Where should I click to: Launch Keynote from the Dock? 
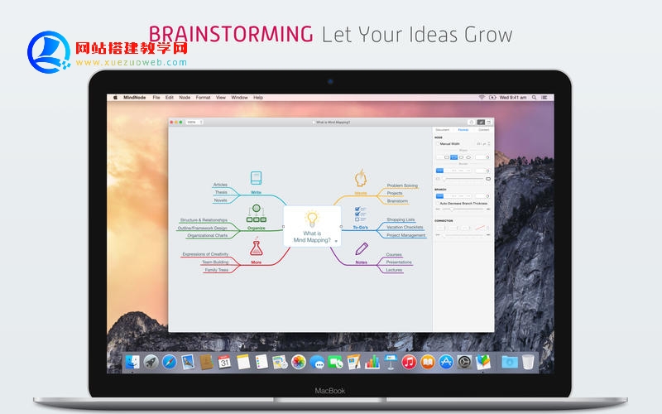(391, 362)
